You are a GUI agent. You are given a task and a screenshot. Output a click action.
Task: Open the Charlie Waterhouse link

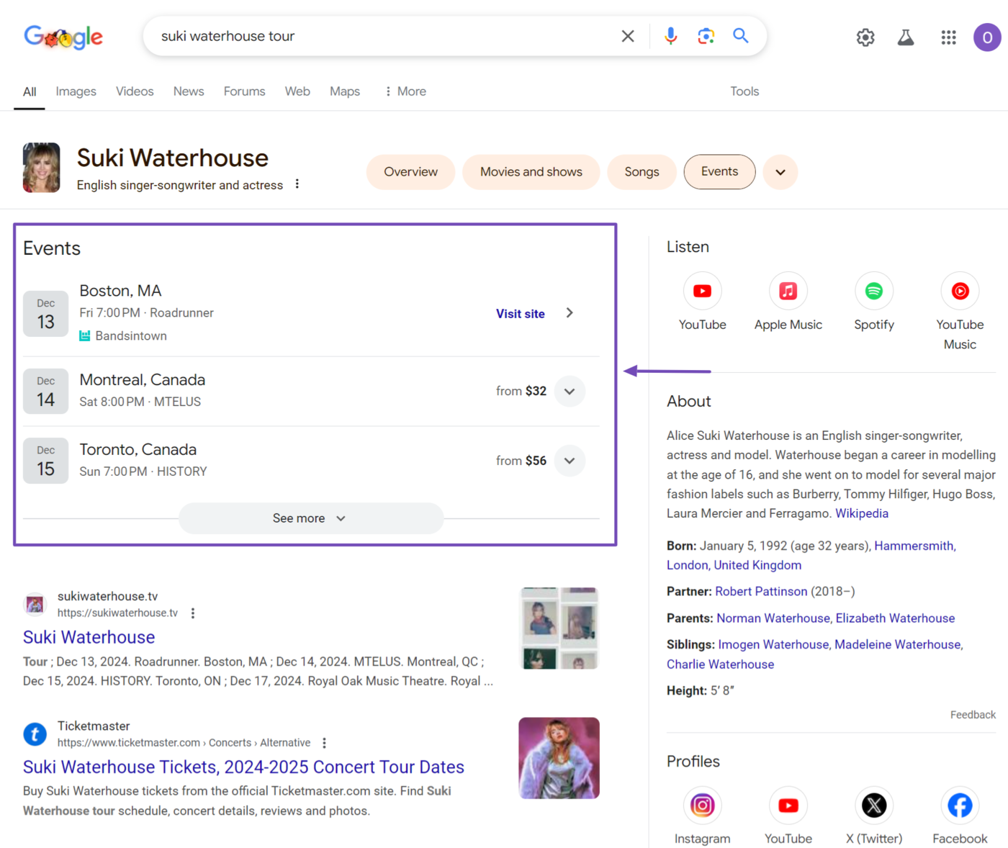pyautogui.click(x=720, y=664)
